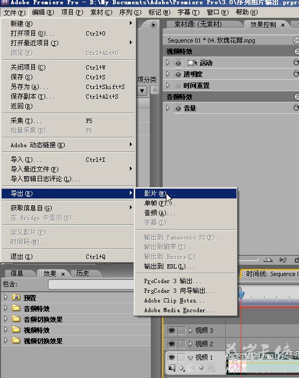Click the audio playback icon above timeline

click(283, 259)
